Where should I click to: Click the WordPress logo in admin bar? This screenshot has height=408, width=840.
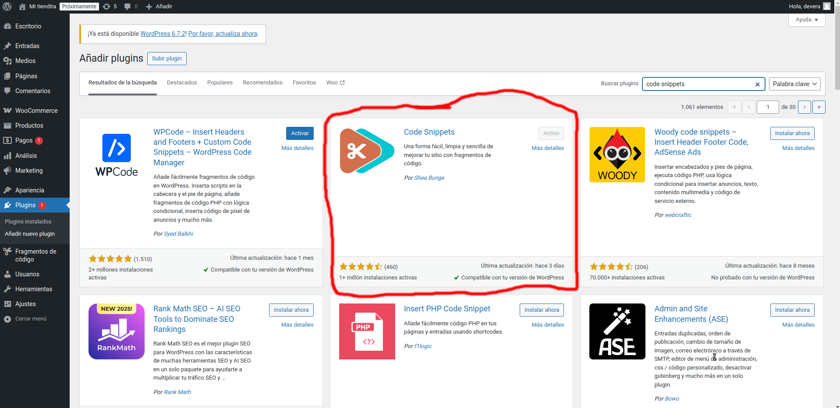7,7
